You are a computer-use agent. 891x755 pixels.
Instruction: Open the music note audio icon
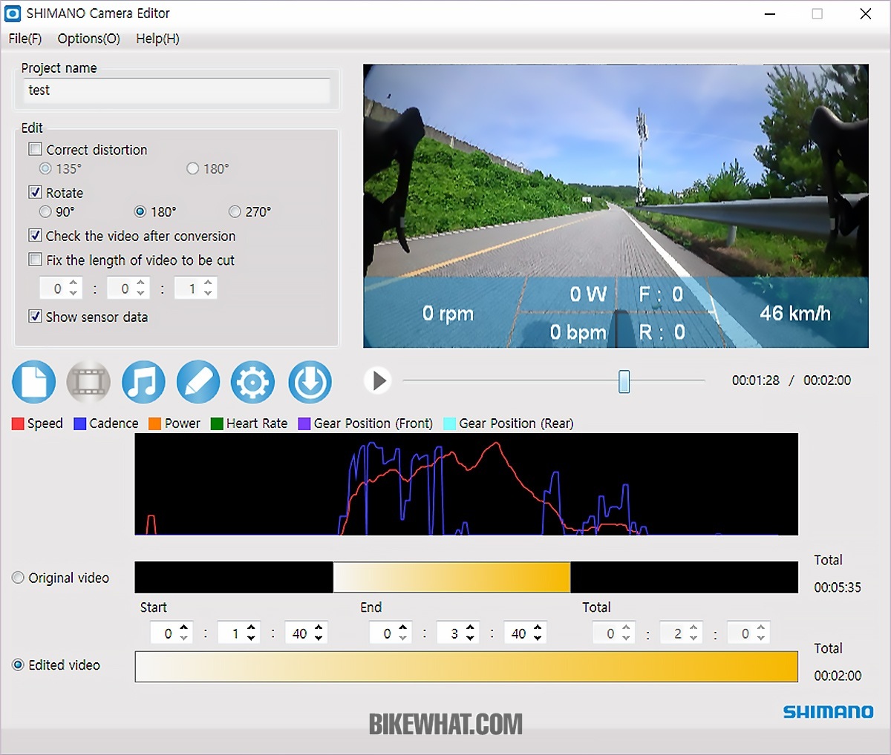tap(143, 382)
